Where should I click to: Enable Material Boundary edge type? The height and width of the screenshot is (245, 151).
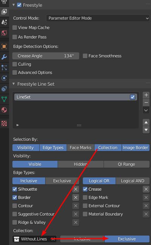pos(85,214)
